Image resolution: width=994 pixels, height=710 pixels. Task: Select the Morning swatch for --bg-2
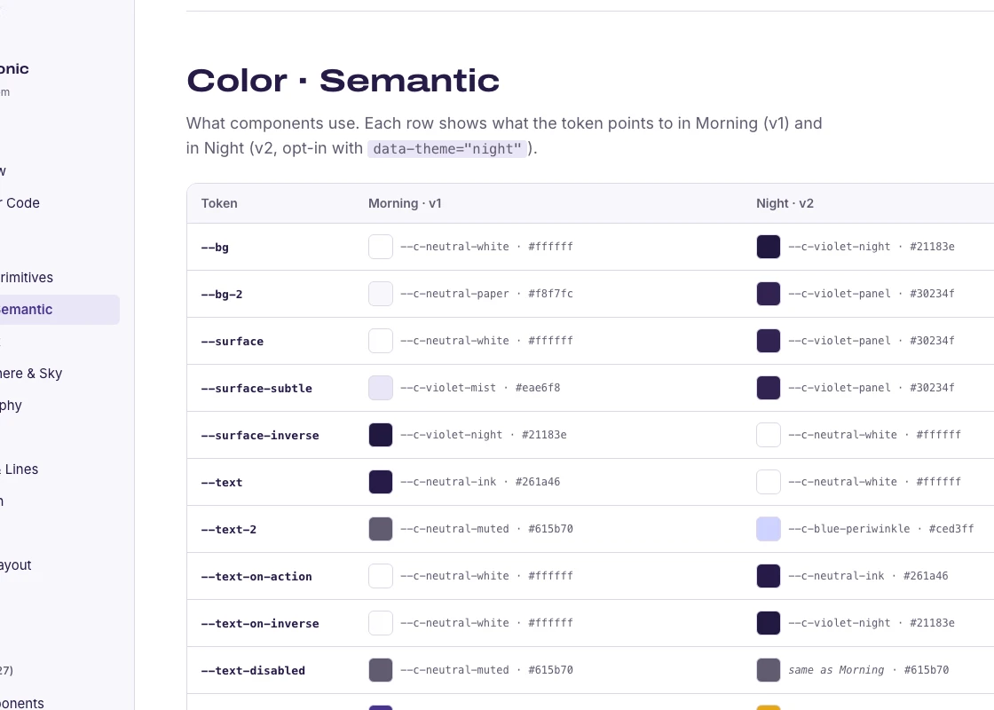[381, 294]
